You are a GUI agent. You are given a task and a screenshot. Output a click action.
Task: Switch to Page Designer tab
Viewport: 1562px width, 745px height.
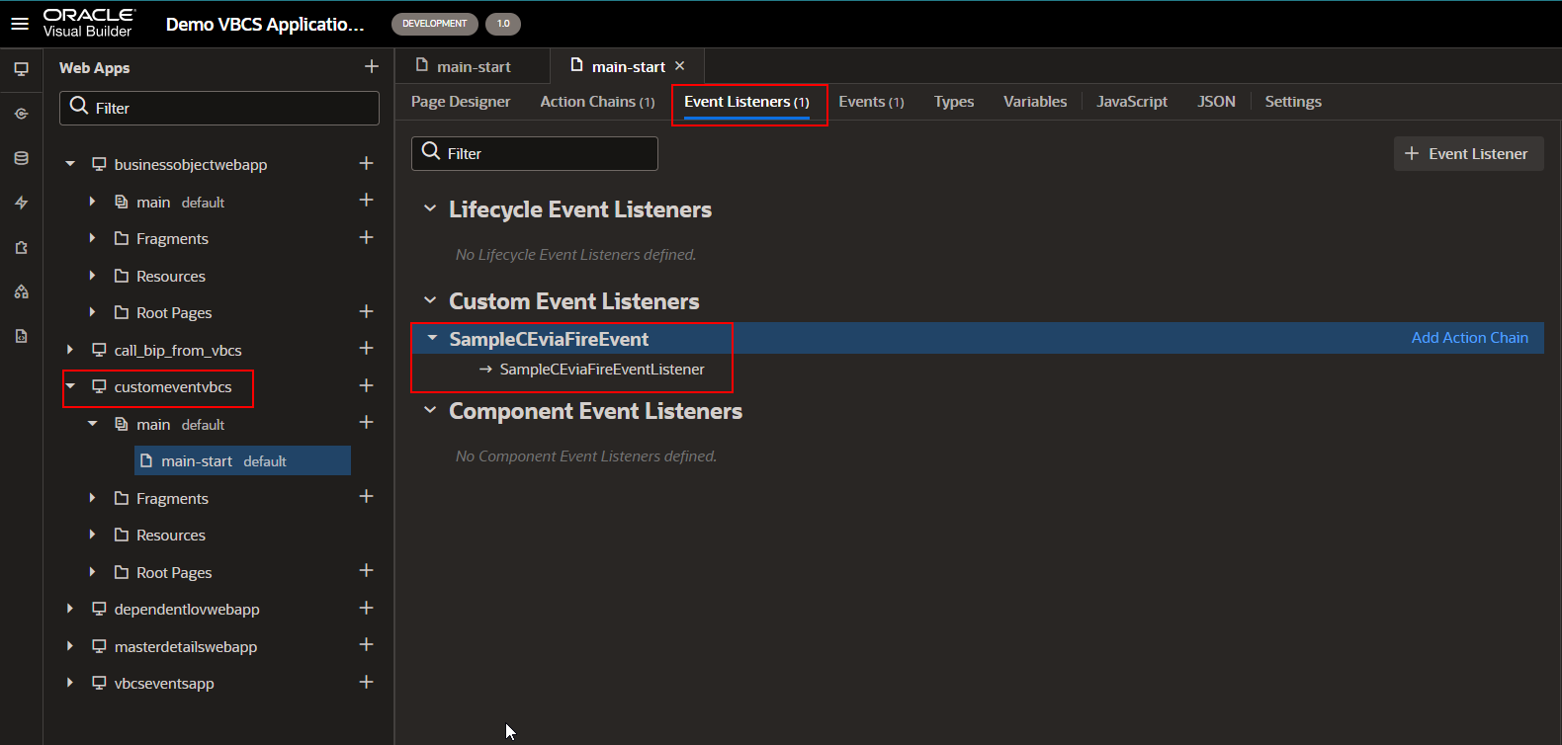point(461,102)
